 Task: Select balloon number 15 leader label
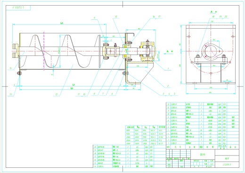[116, 16]
